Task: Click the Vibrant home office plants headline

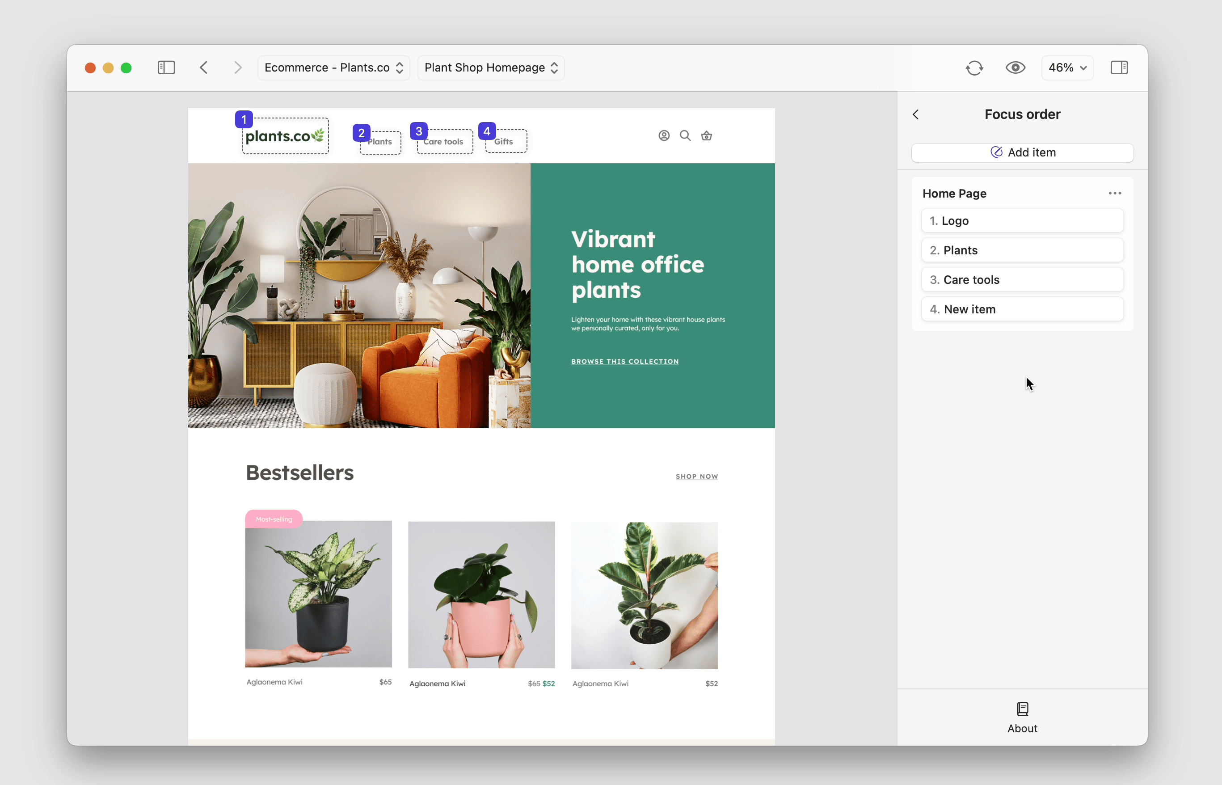Action: 637,265
